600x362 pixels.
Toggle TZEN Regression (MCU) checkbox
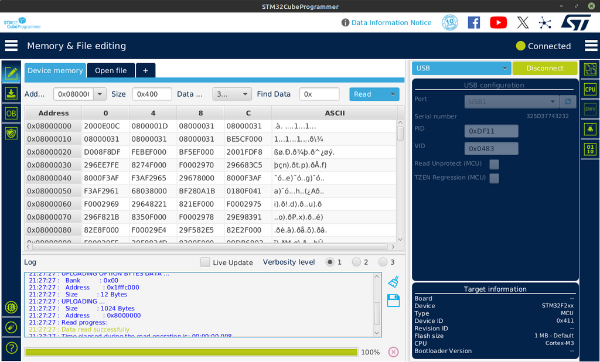(x=494, y=178)
